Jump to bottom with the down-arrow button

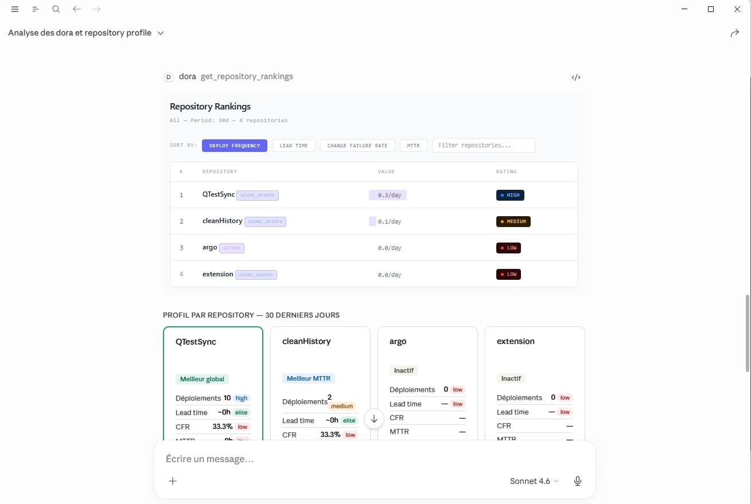tap(374, 419)
